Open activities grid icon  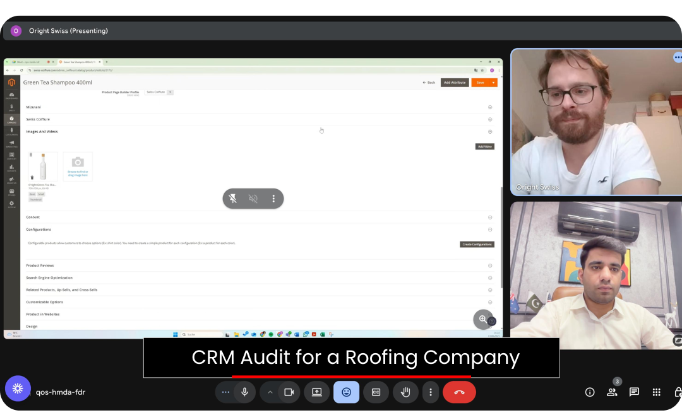coord(656,392)
